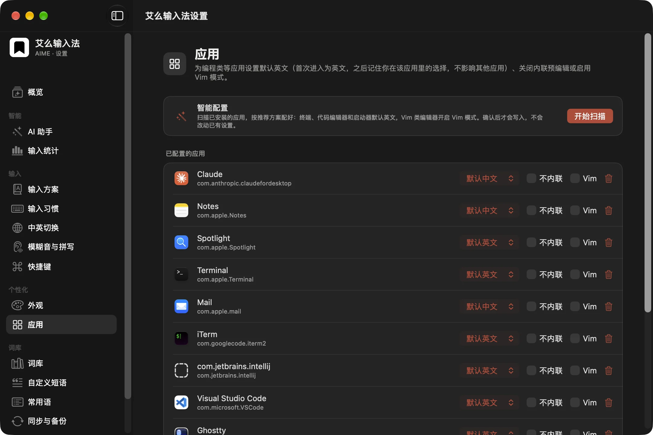Enable Vim for Visual Studio Code

tap(575, 403)
